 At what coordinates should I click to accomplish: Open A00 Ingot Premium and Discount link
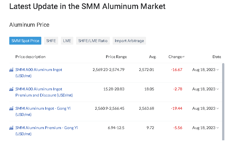pos(44,92)
